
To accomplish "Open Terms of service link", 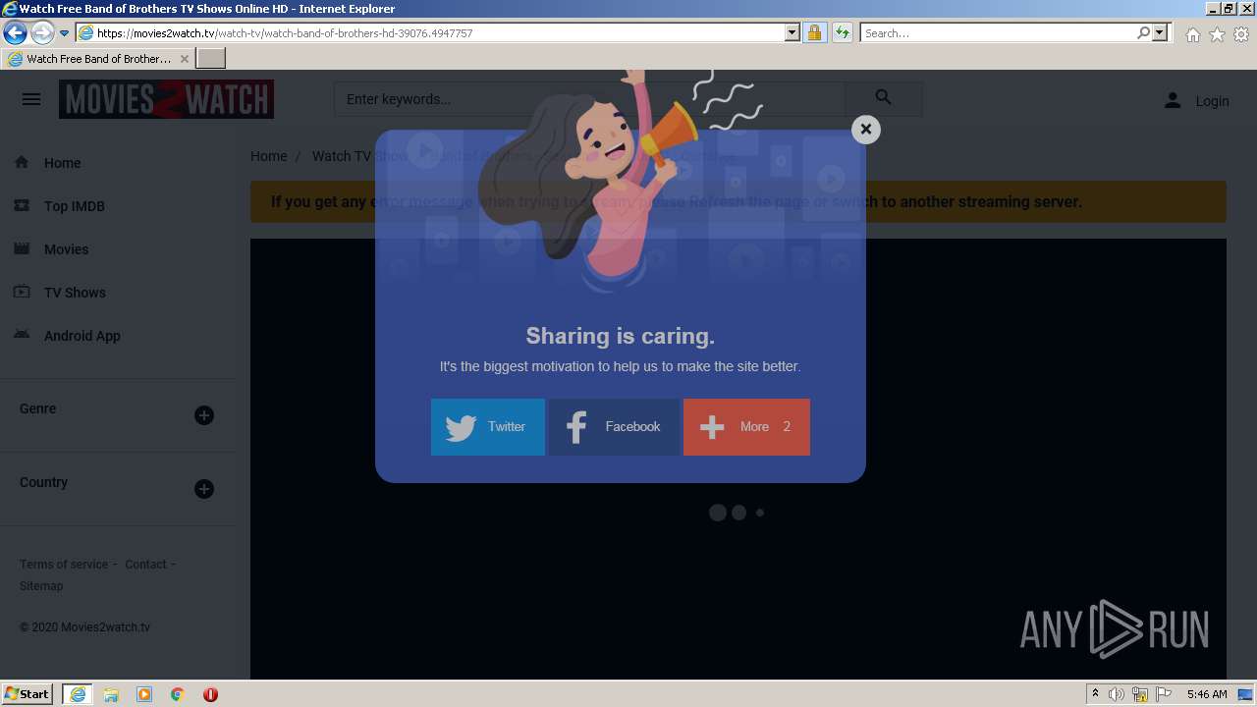I will tap(64, 565).
